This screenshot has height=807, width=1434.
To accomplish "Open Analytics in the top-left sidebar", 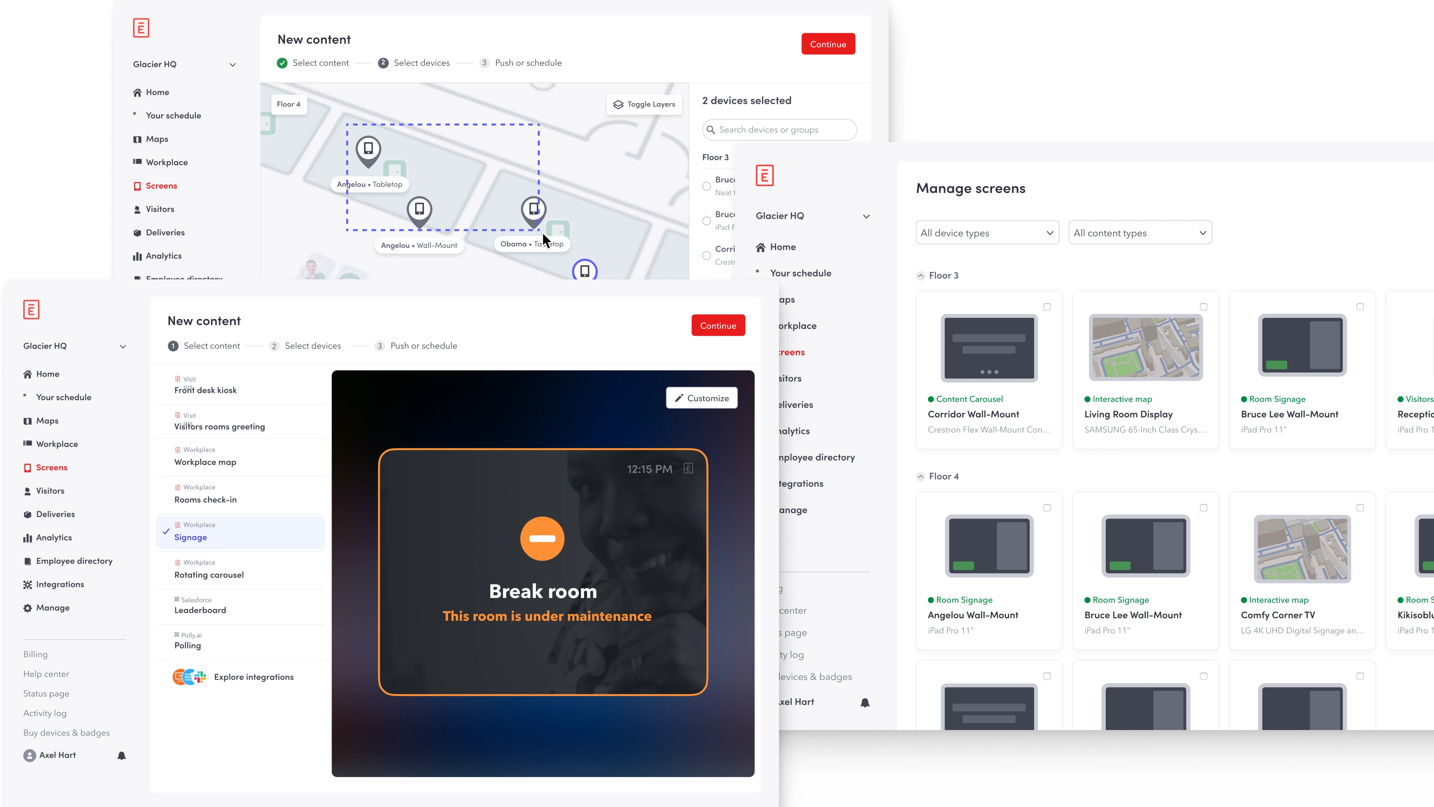I will tap(158, 256).
